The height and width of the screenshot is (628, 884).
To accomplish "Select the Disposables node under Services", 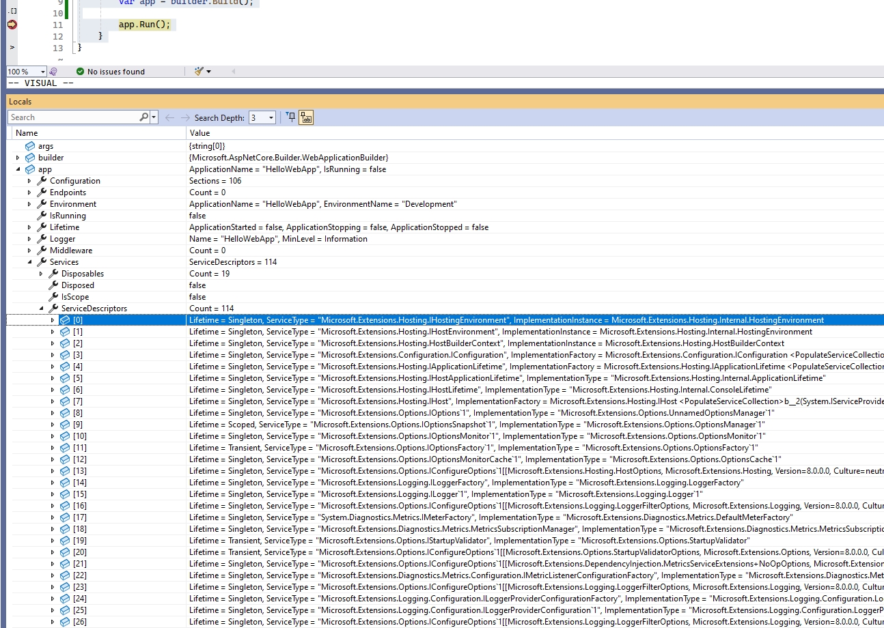I will click(83, 273).
